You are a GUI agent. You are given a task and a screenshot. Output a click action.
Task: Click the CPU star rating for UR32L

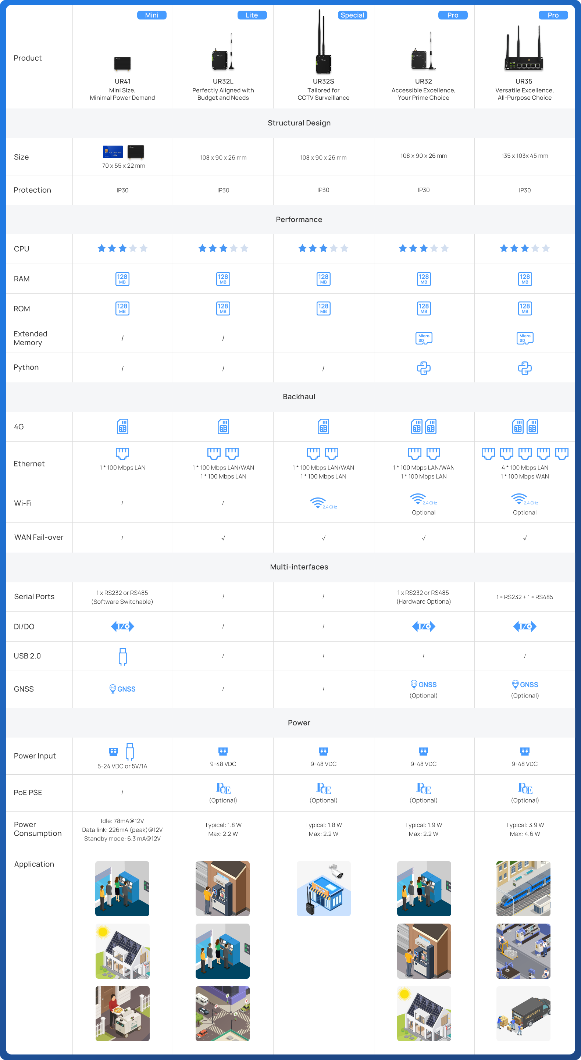223,248
